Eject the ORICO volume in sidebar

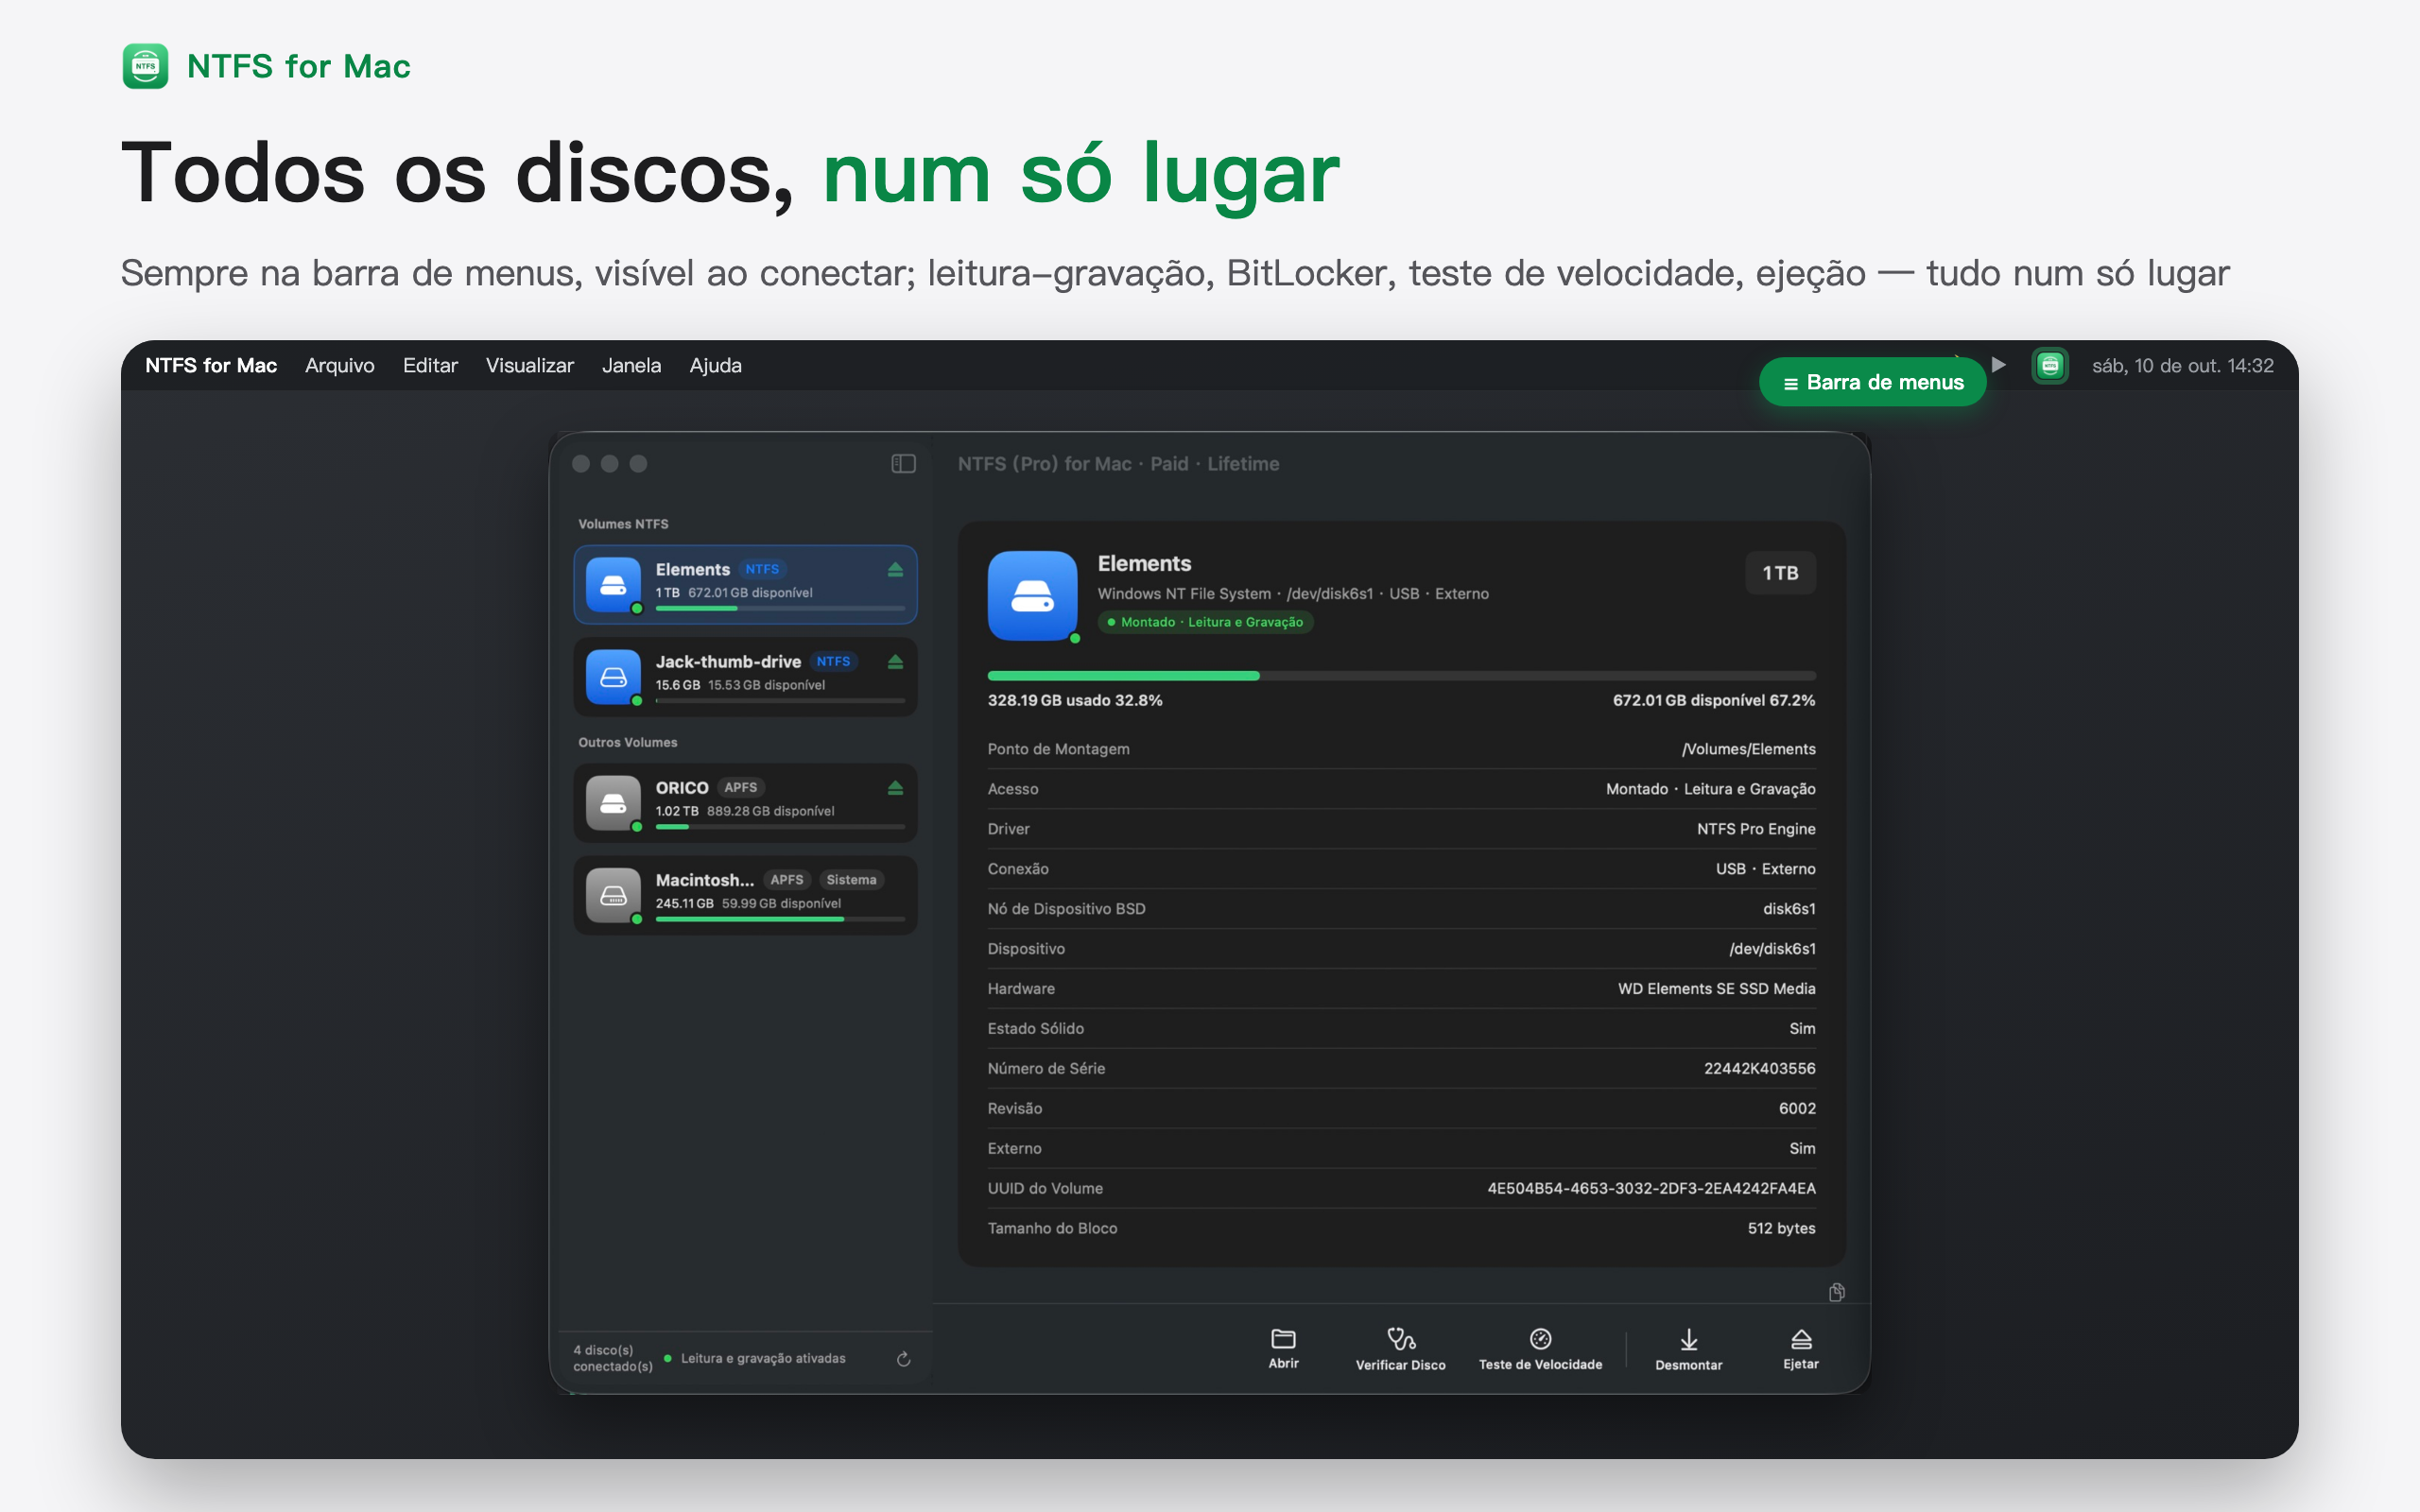[895, 788]
